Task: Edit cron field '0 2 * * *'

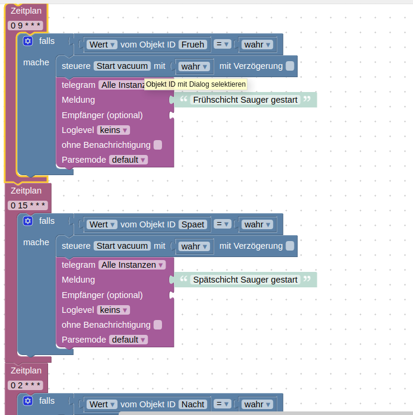Action: click(26, 385)
